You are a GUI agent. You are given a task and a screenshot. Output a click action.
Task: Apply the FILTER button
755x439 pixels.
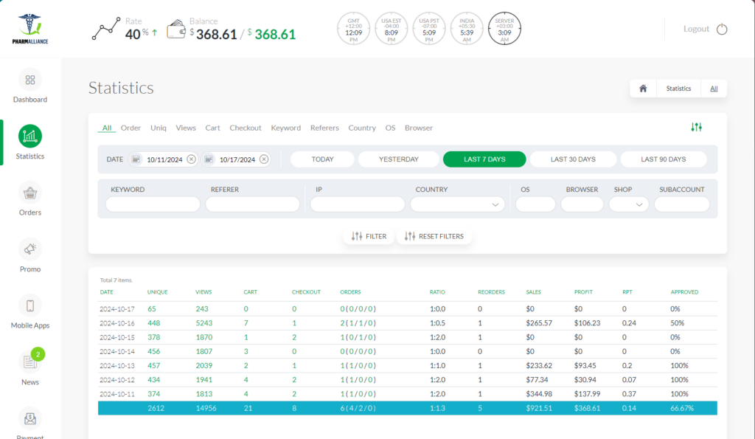[x=369, y=236]
